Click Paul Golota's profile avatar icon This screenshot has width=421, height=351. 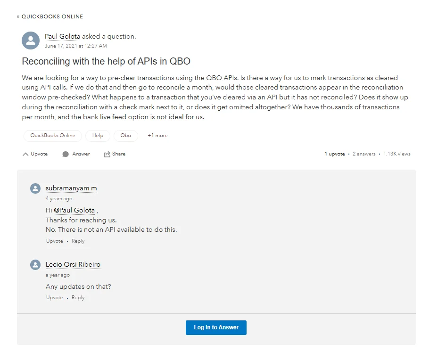tap(31, 41)
